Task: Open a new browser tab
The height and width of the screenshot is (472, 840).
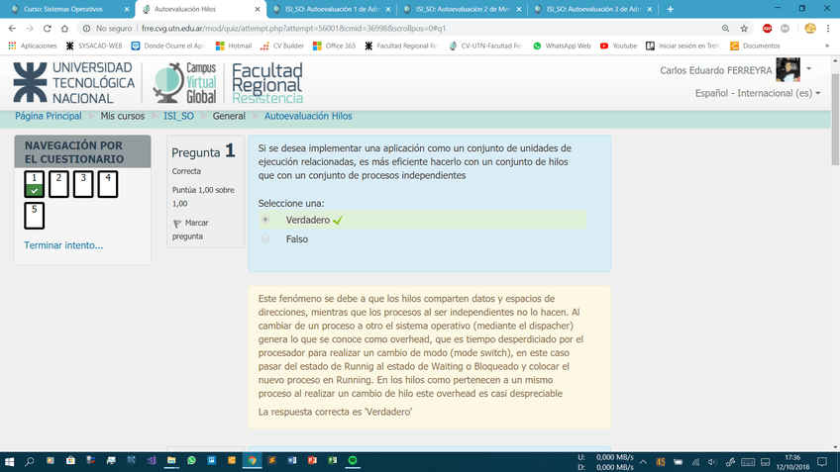Action: click(x=671, y=9)
